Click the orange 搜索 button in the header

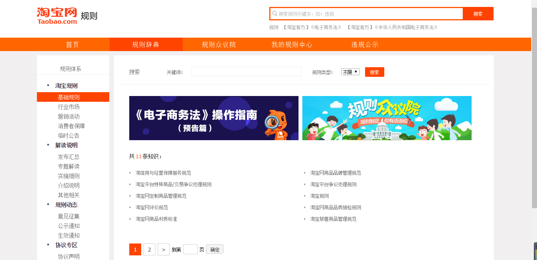[x=478, y=14]
